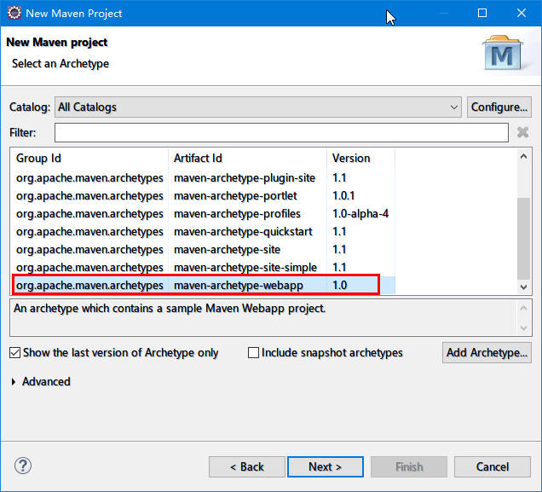Viewport: 542px width, 492px height.
Task: Select the maven-archetype-site artifact row
Action: (203, 250)
